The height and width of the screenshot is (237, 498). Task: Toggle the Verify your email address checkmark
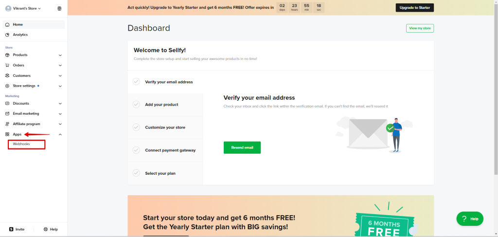point(136,82)
